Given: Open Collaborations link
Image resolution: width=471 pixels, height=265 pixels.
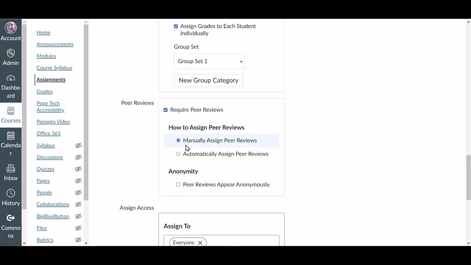Looking at the screenshot, I should [53, 204].
